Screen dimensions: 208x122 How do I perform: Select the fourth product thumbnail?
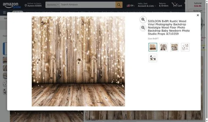[185, 47]
